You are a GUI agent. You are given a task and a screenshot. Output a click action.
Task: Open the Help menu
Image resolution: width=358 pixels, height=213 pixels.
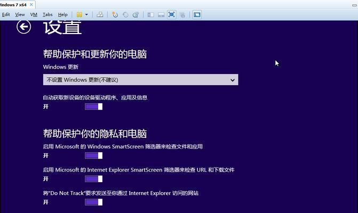coord(62,15)
